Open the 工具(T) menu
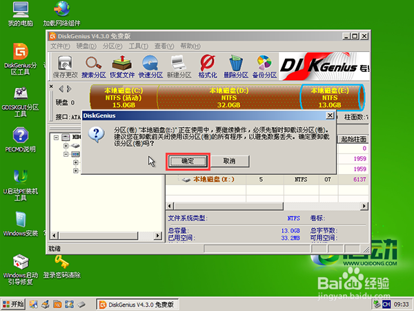 coord(139,46)
